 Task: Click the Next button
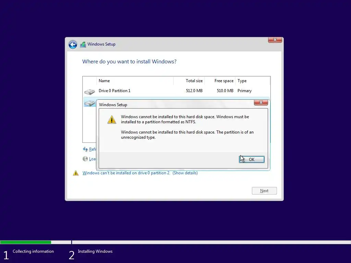[264, 191]
